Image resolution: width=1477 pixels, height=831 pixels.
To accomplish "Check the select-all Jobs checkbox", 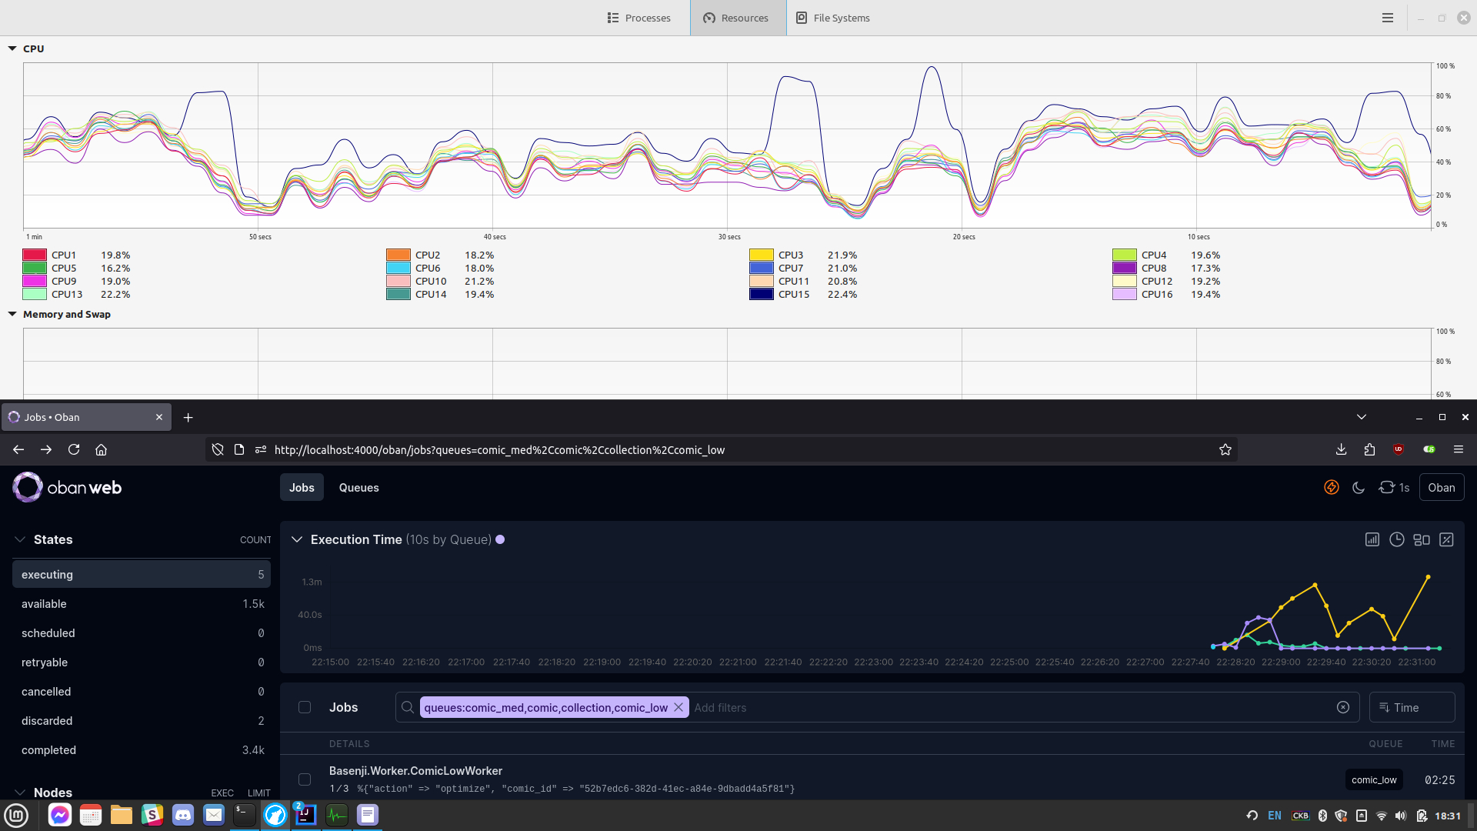I will 305,707.
